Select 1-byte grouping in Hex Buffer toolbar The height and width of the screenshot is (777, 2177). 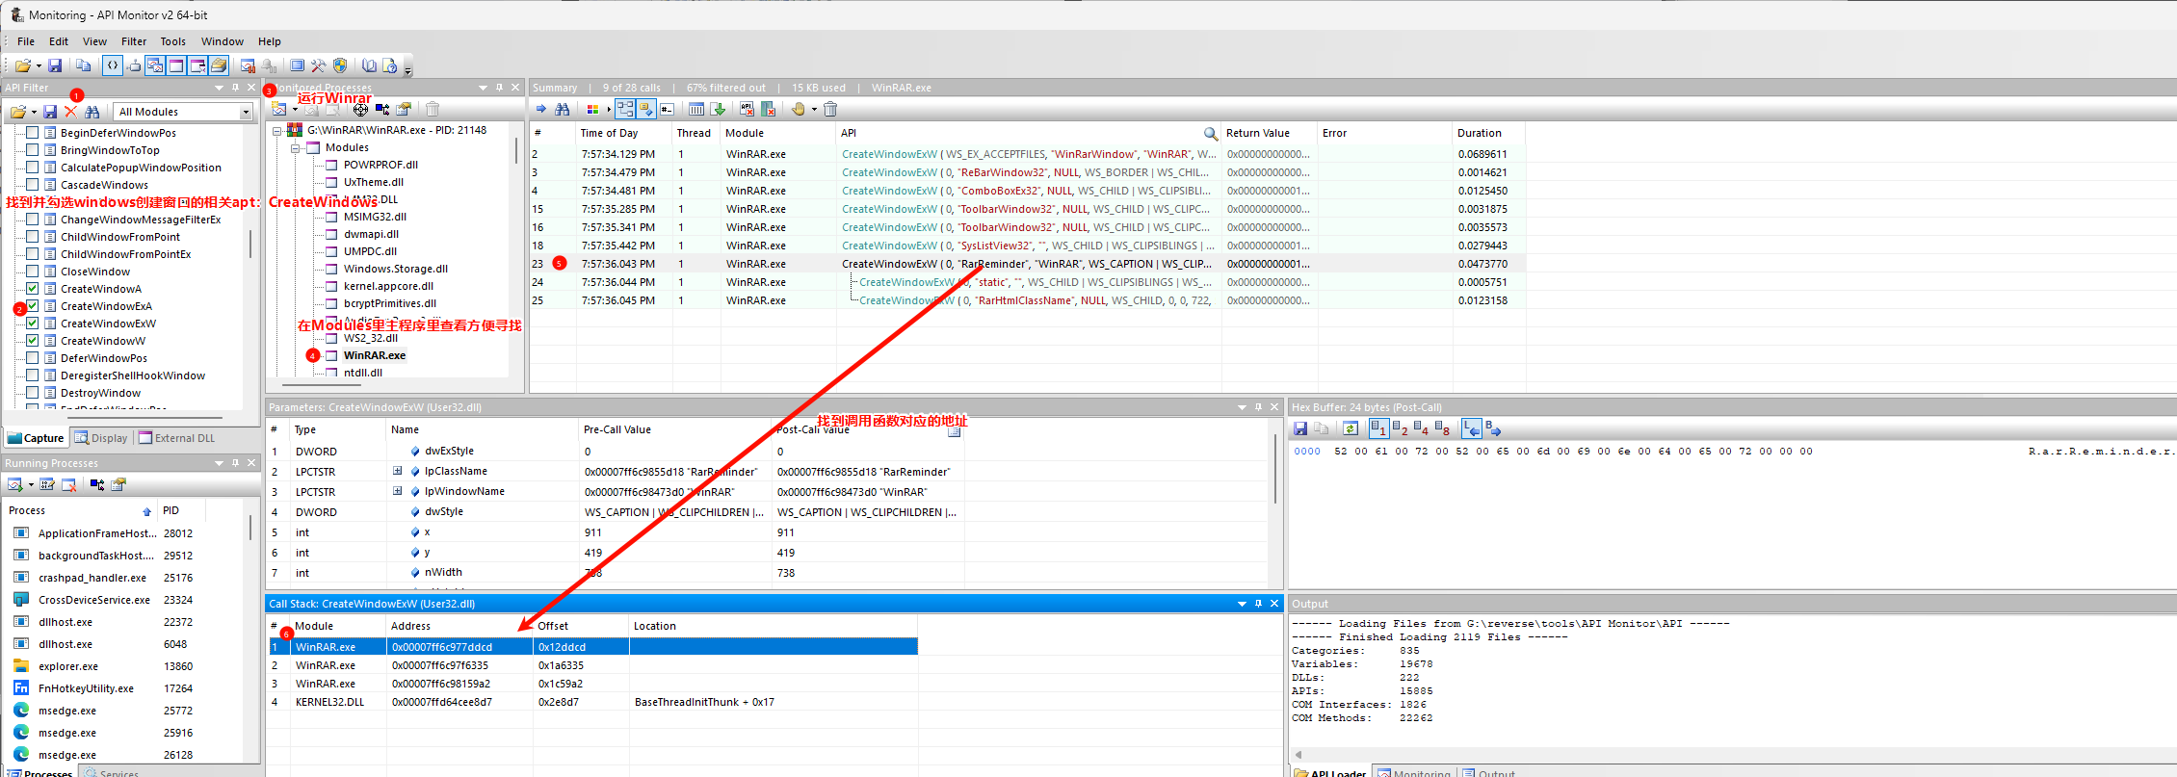(1378, 428)
